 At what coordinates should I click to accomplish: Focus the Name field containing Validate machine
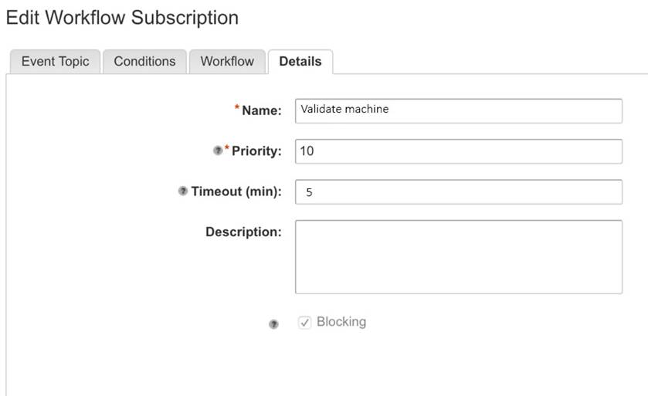pyautogui.click(x=458, y=110)
